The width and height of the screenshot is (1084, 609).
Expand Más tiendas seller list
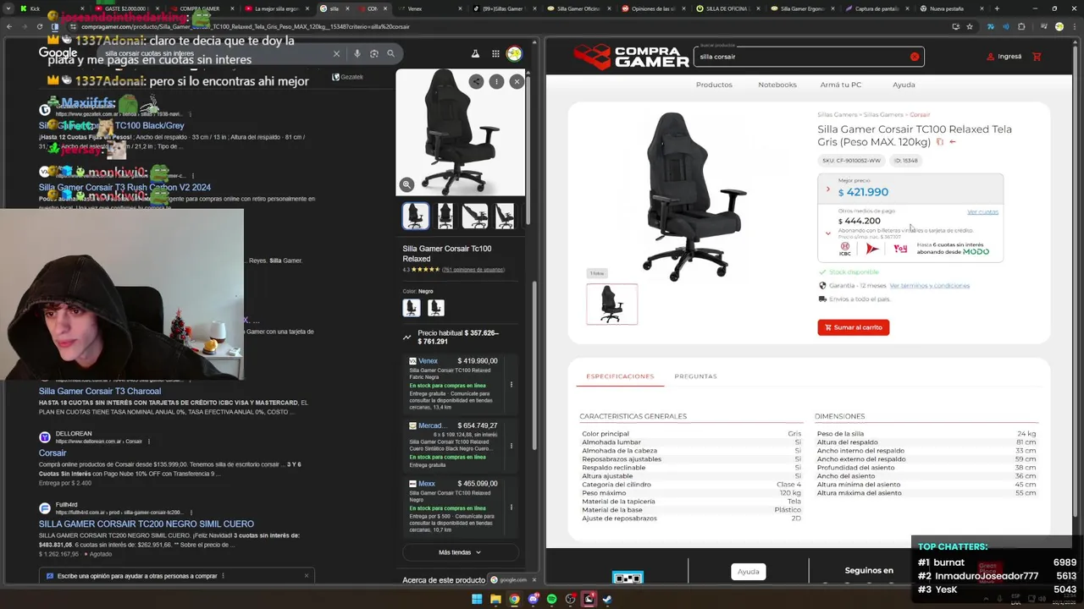click(460, 552)
